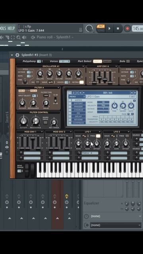Open arpeggiator Mode dropdown showing Up
Viewport: 143px width, 254px height.
click(103, 102)
